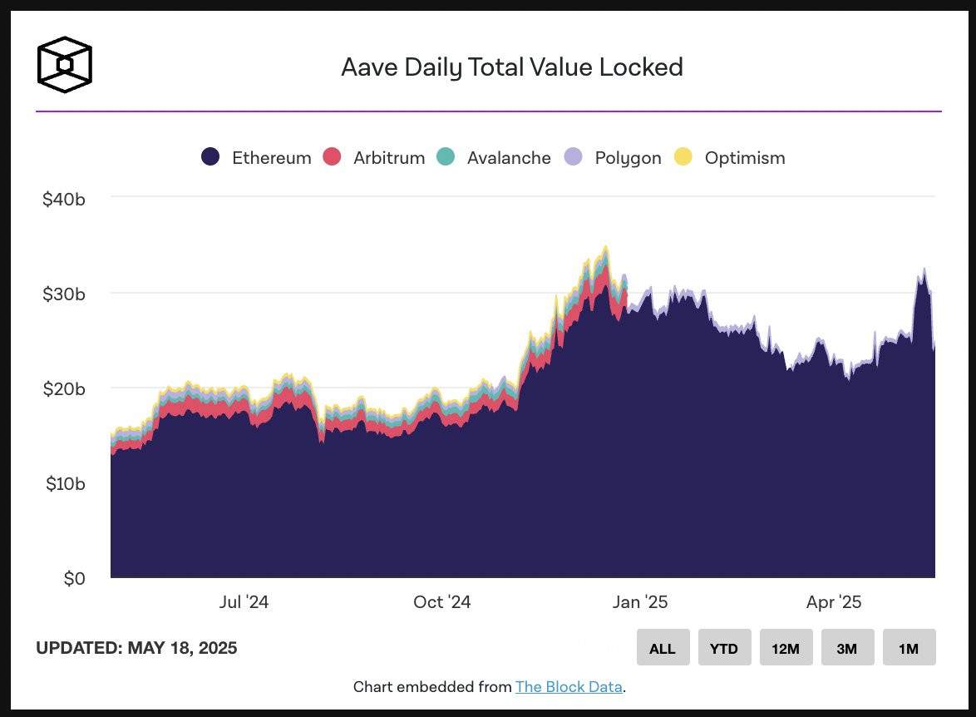Toggle Ethereum series via navy legend dot
Viewport: 976px width, 717px height.
210,156
